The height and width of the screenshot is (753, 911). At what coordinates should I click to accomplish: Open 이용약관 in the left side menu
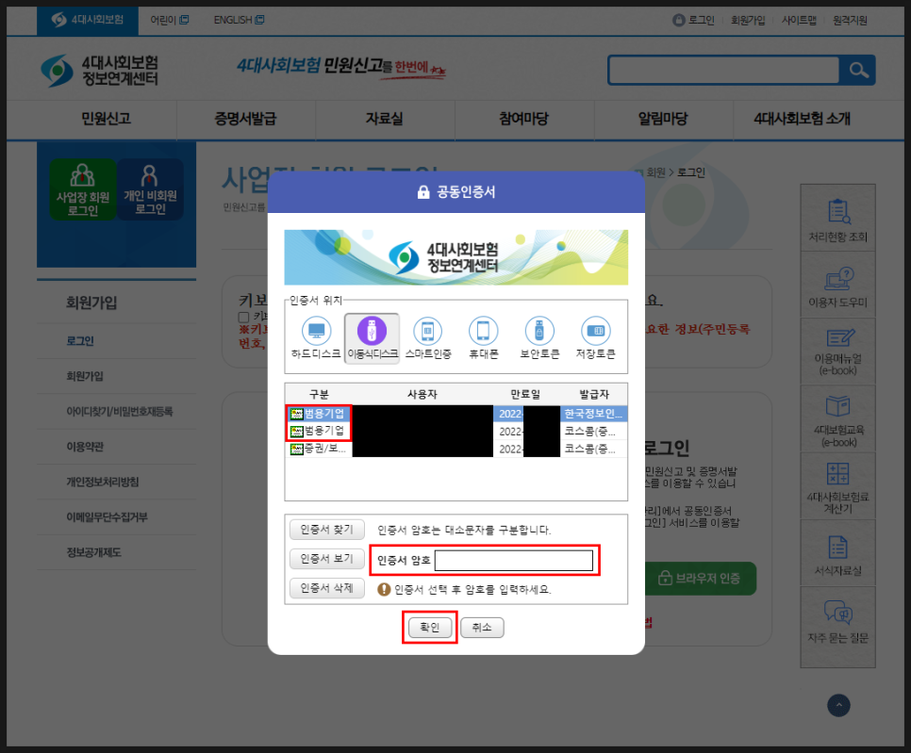[x=85, y=447]
